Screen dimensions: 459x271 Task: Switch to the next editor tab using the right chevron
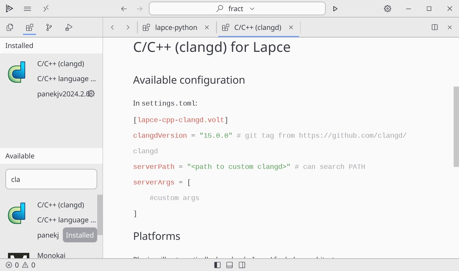click(x=128, y=27)
